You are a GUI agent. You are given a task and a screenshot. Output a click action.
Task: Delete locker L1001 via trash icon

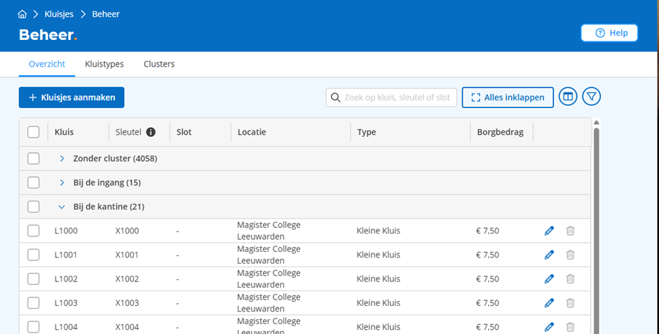click(571, 255)
